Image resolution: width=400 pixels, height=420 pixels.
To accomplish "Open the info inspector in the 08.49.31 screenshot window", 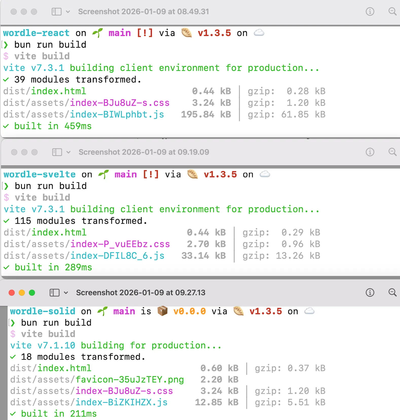I will point(370,12).
